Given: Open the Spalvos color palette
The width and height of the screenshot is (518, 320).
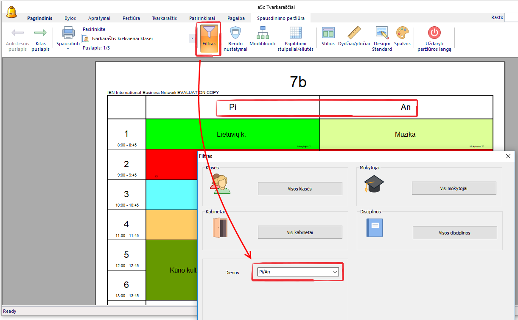Looking at the screenshot, I should coord(402,33).
